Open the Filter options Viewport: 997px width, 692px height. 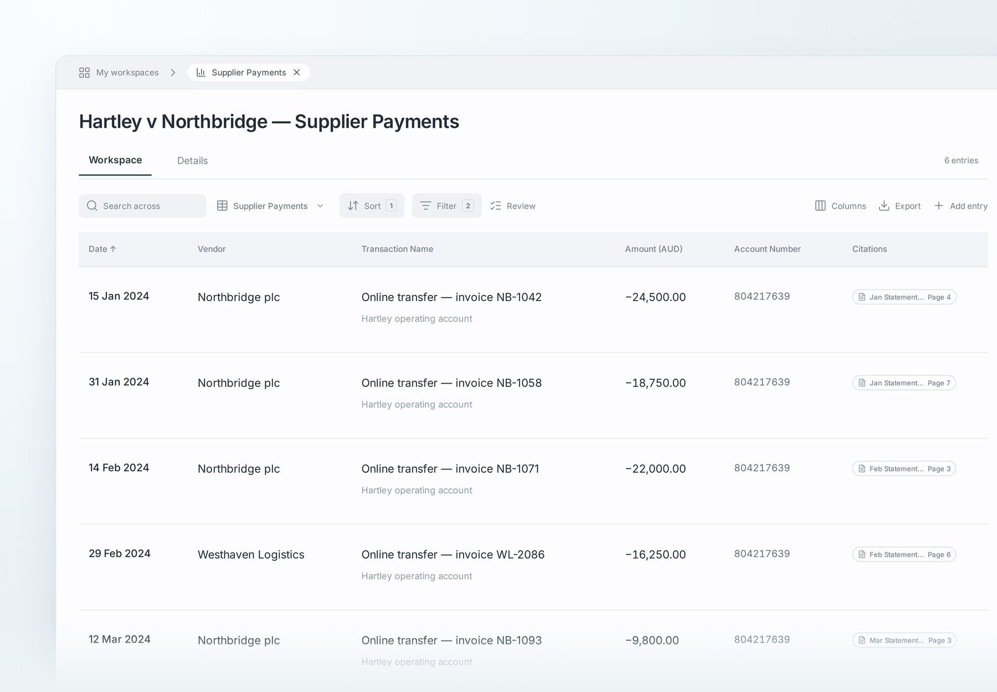[446, 205]
